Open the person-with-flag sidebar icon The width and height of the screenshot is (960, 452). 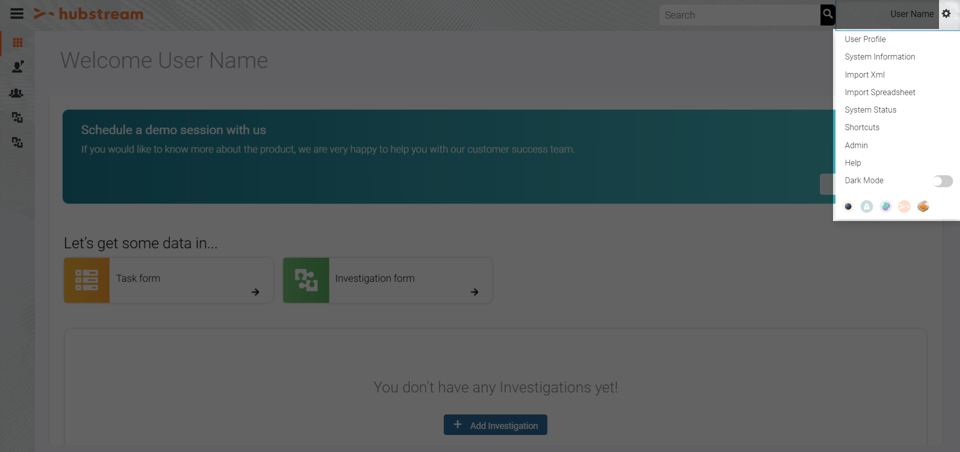point(17,67)
